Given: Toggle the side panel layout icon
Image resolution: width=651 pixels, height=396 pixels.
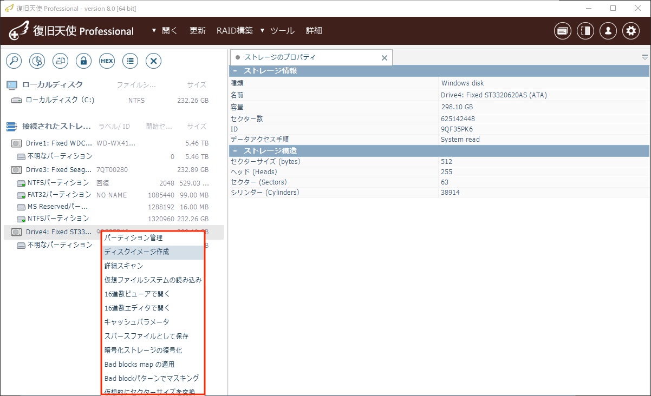Looking at the screenshot, I should pos(585,31).
